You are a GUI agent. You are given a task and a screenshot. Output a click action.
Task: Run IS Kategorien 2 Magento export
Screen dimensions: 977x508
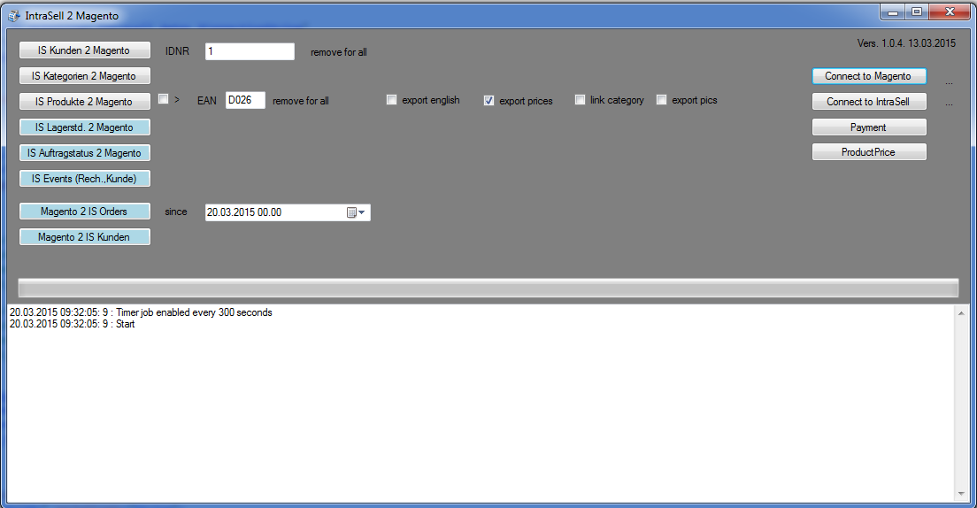tap(85, 76)
